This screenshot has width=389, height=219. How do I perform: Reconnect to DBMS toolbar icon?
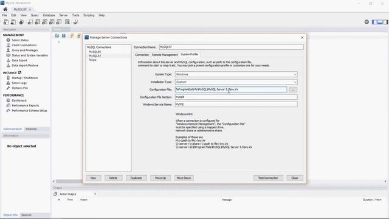coord(75,22)
